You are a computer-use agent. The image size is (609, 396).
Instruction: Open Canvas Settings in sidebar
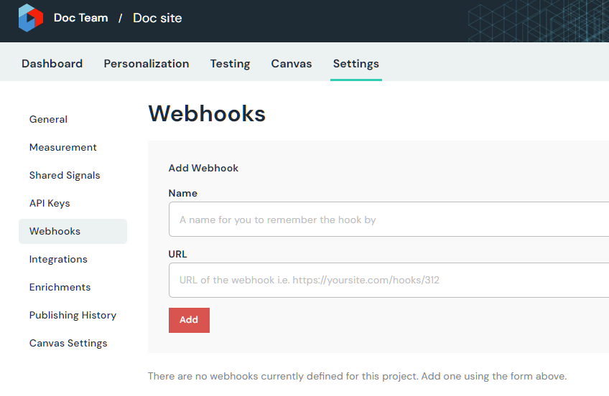tap(68, 343)
